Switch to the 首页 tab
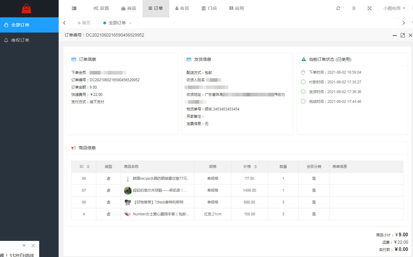The image size is (413, 257). [x=84, y=23]
